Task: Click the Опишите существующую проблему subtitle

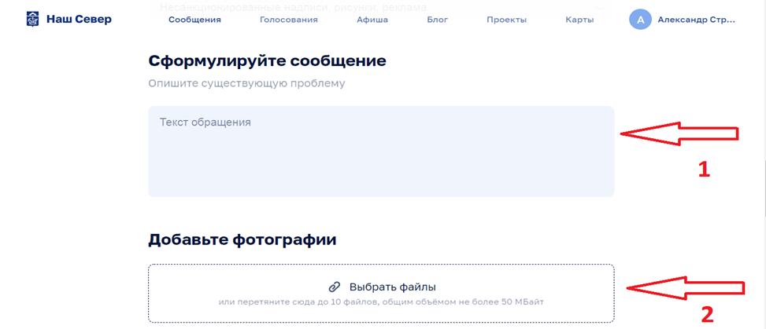Action: coord(246,83)
